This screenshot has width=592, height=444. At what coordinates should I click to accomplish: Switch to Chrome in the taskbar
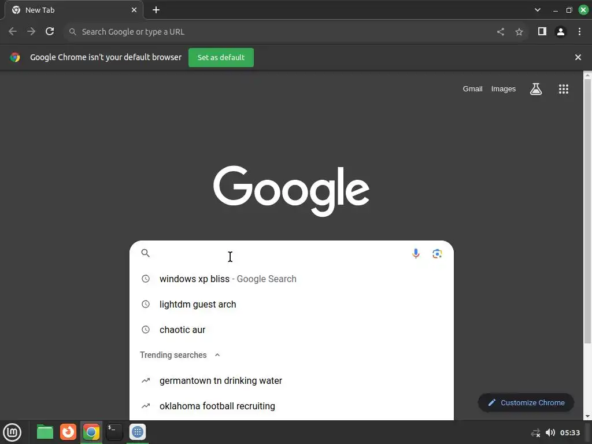(91, 432)
